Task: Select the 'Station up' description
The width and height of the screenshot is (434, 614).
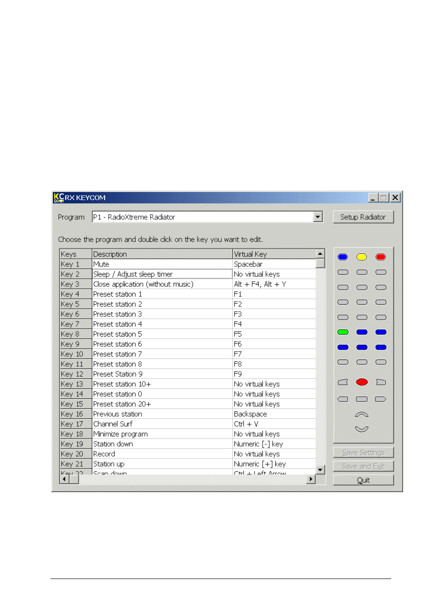Action: pos(162,464)
